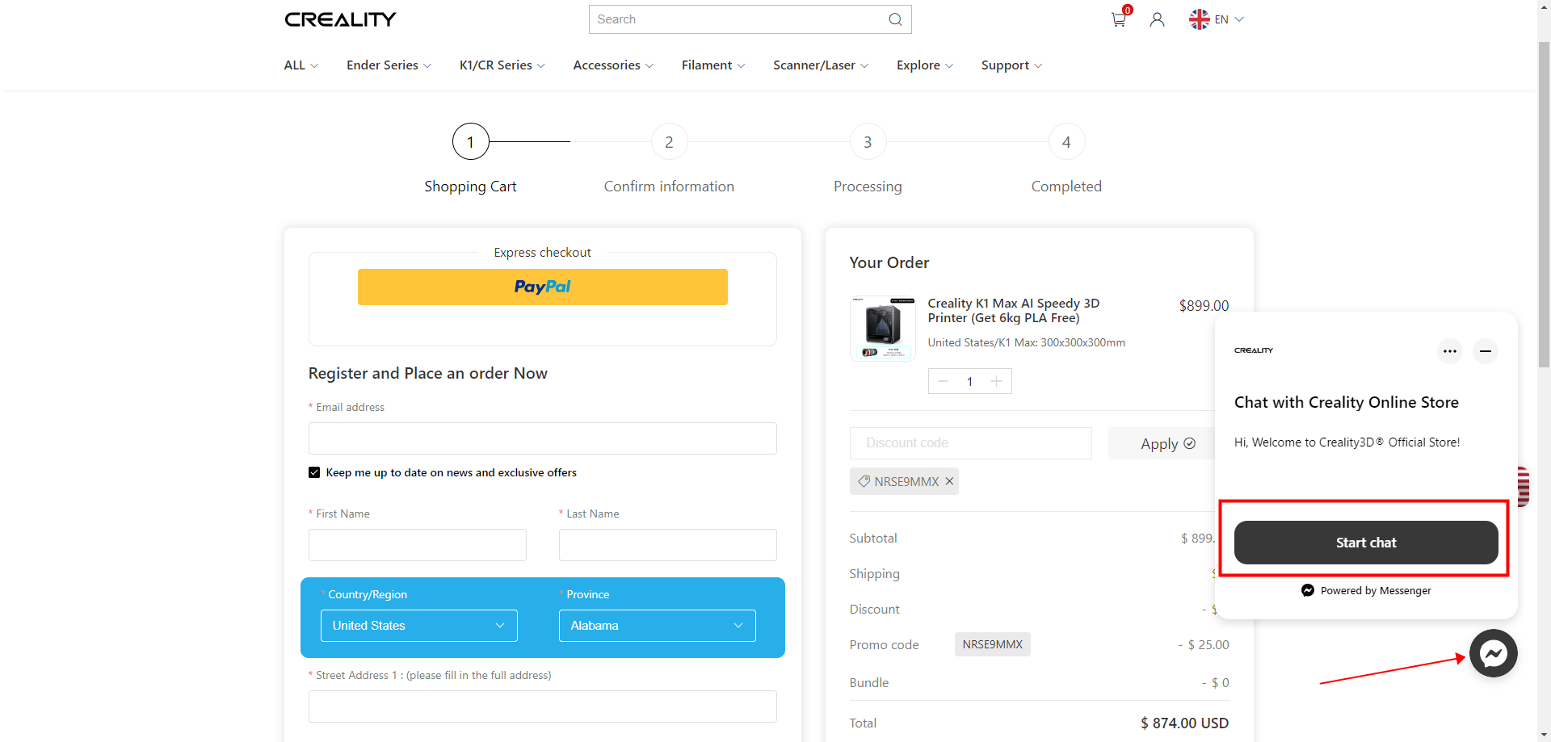Click the UK flag language icon
The width and height of the screenshot is (1551, 742).
tap(1199, 19)
